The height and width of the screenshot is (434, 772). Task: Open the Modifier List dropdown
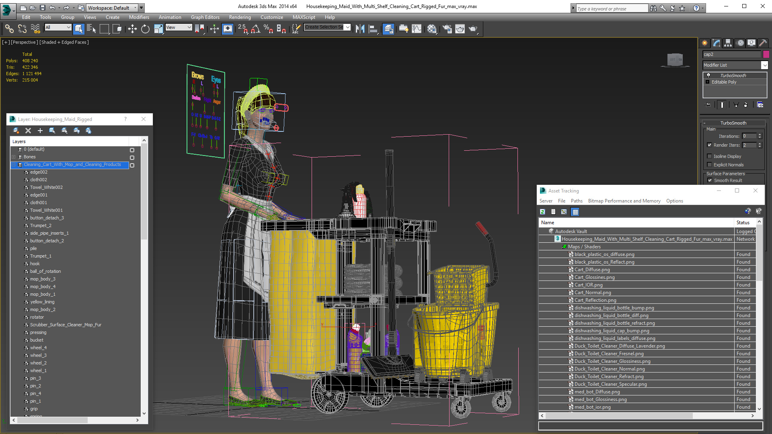click(x=764, y=65)
